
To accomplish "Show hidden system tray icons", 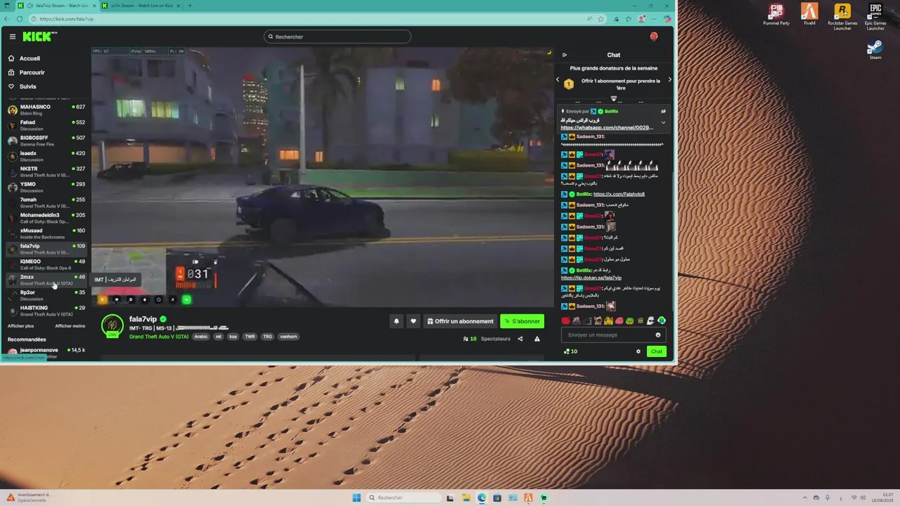I will (x=804, y=498).
